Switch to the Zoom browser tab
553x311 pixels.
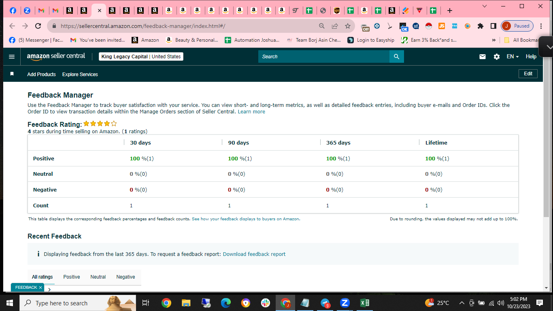(27, 11)
